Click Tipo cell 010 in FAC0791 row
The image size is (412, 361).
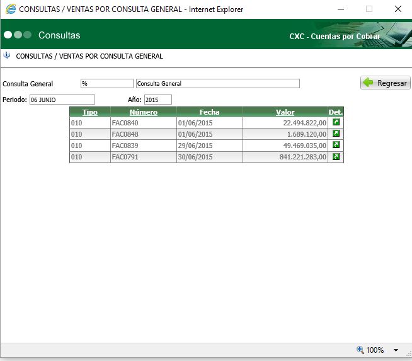click(x=90, y=157)
